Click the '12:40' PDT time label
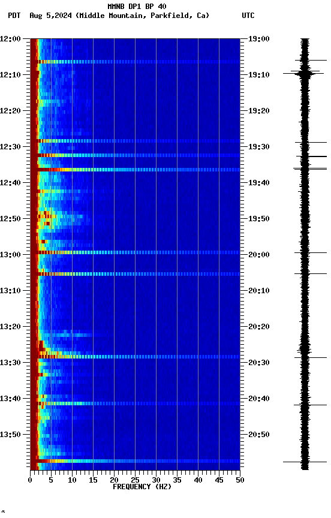The height and width of the screenshot is (518, 331). click(x=10, y=183)
